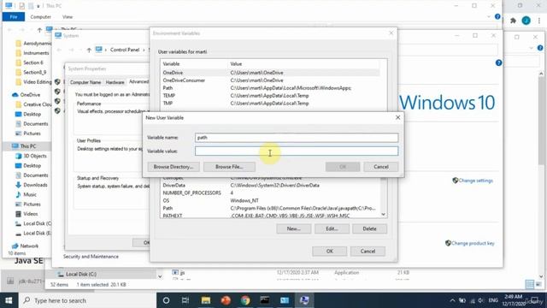Open Videos folder in navigation pane
Viewport: 547px width, 308px height.
click(31, 214)
